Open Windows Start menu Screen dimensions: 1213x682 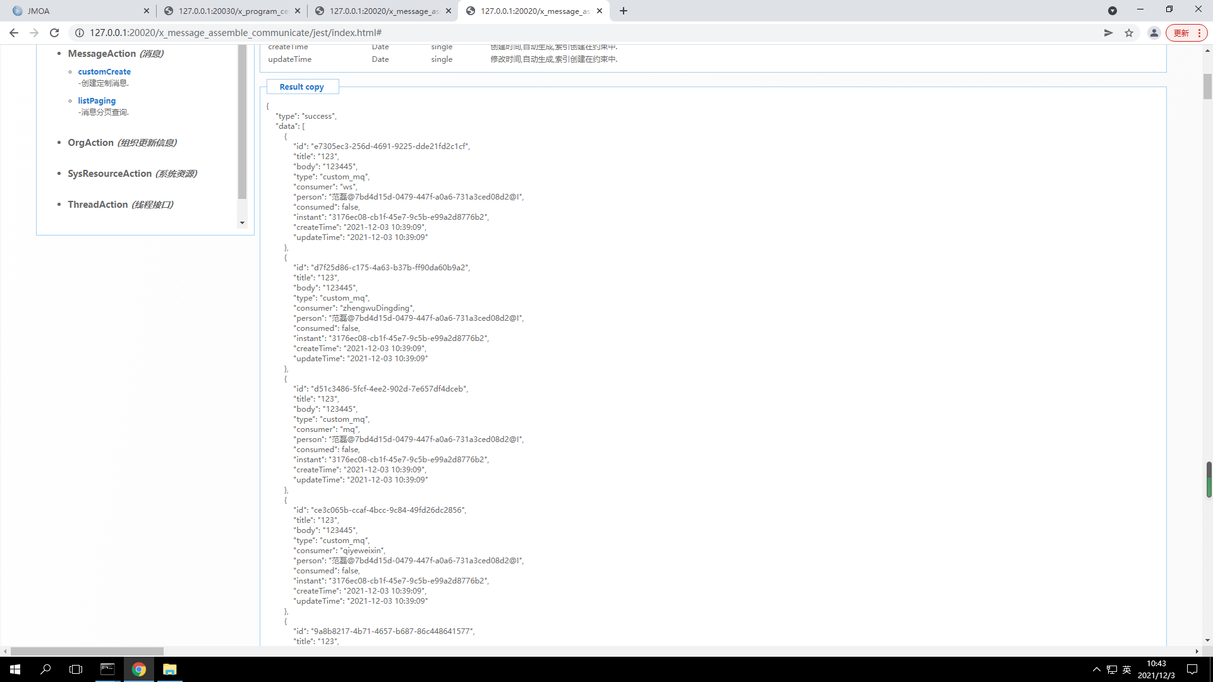(15, 669)
